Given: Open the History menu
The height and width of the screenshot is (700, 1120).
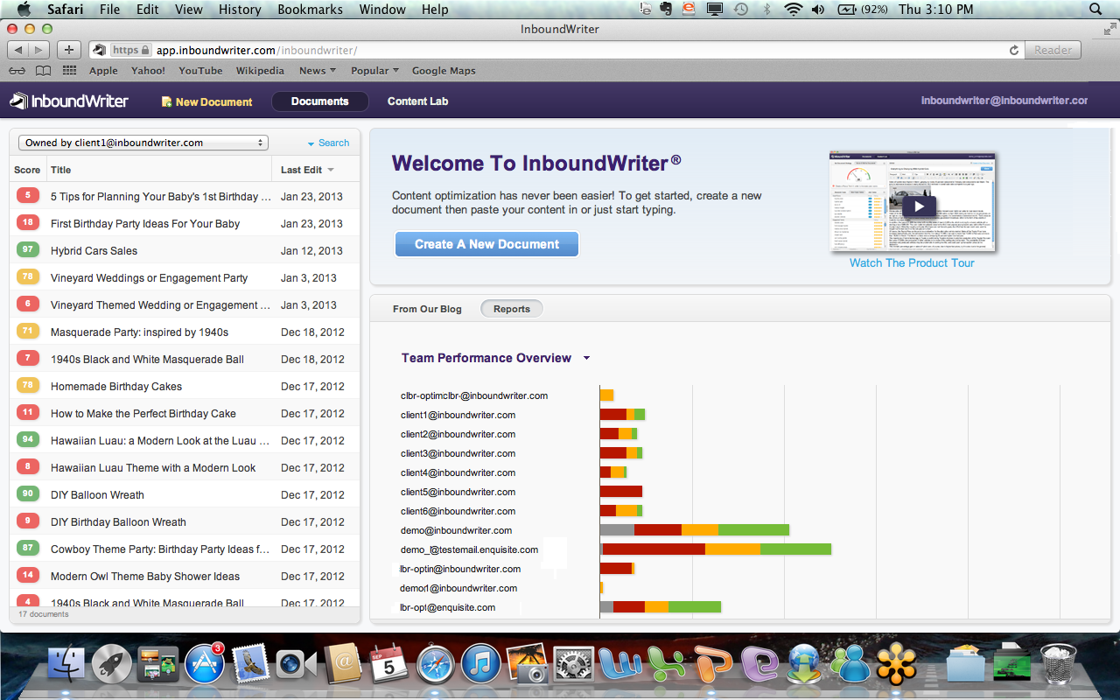Looking at the screenshot, I should pyautogui.click(x=240, y=10).
